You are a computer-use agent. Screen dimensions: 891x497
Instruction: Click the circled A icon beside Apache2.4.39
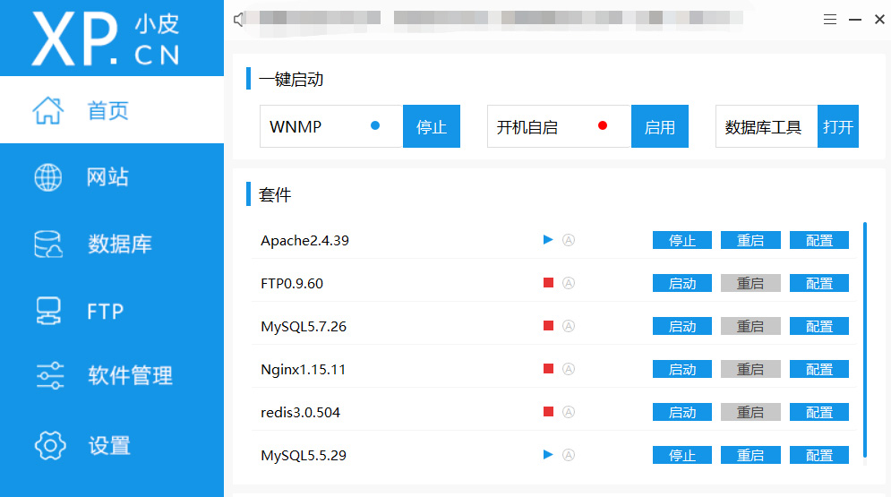pyautogui.click(x=568, y=240)
